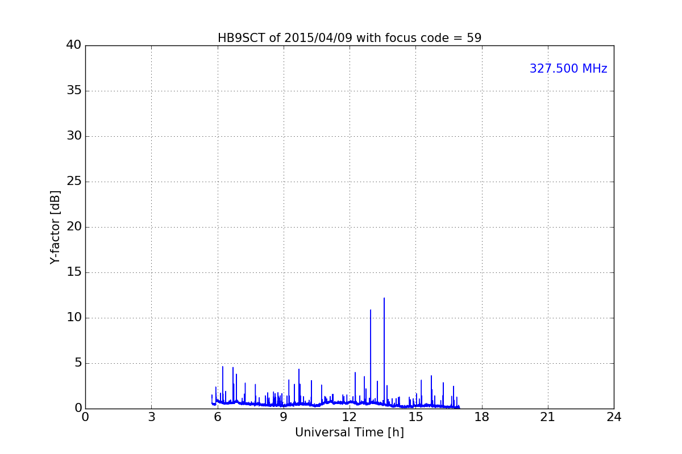Click the y-axis tick label '20'

pos(74,227)
